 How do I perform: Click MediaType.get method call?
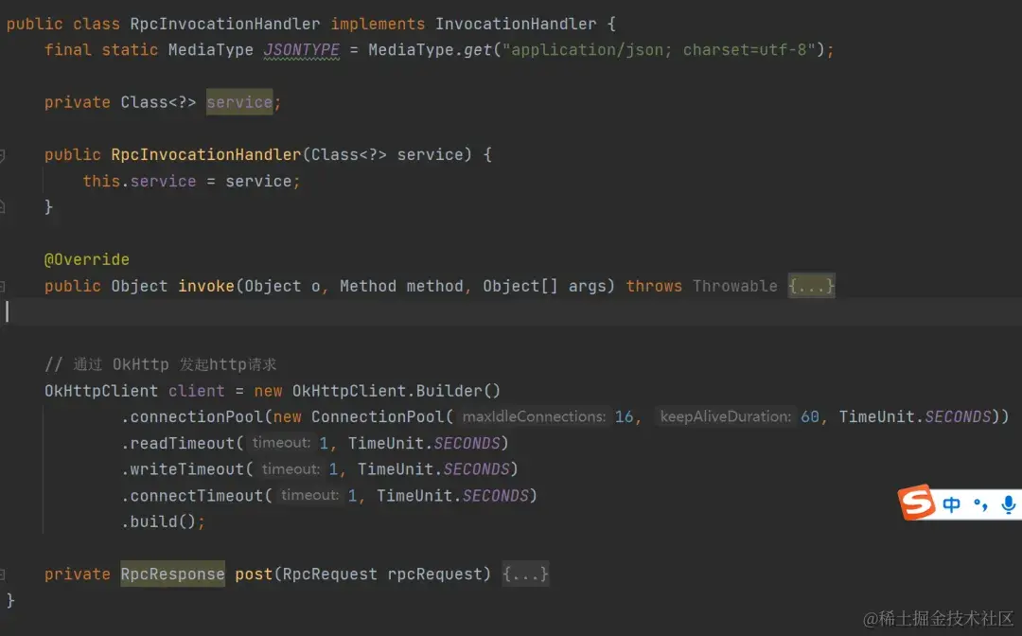[430, 50]
